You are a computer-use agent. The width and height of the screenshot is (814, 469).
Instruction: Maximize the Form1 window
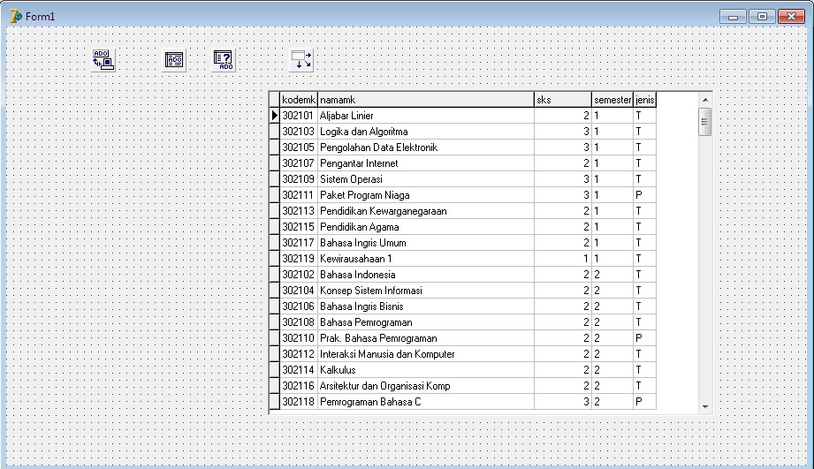coord(762,17)
